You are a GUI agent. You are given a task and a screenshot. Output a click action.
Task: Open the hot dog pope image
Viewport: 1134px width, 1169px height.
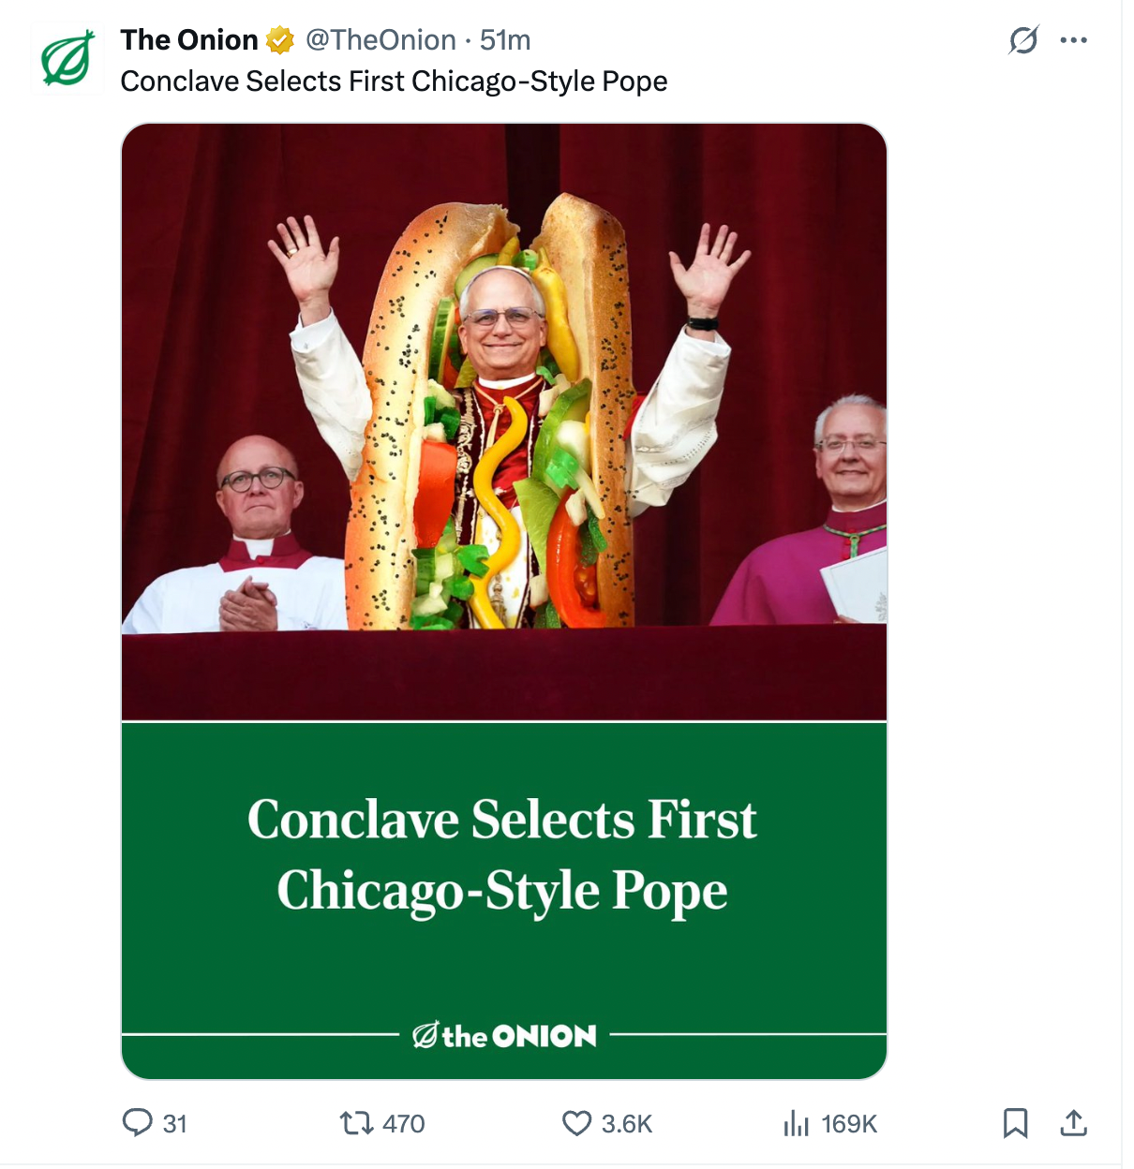[503, 422]
